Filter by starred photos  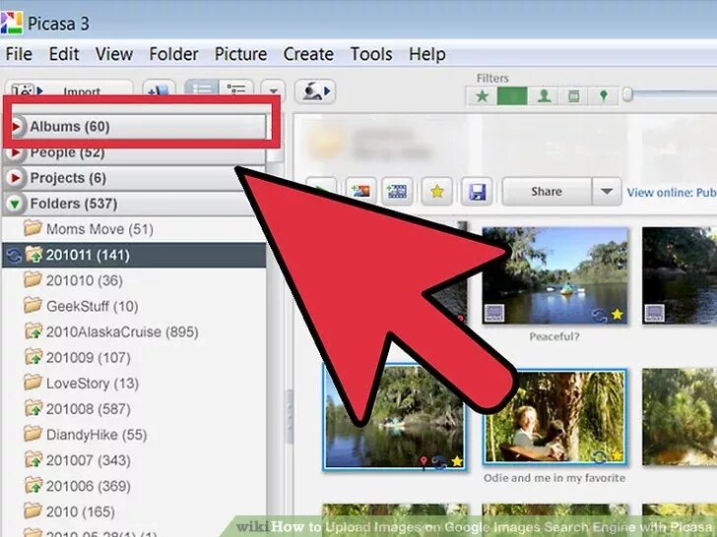click(x=482, y=96)
